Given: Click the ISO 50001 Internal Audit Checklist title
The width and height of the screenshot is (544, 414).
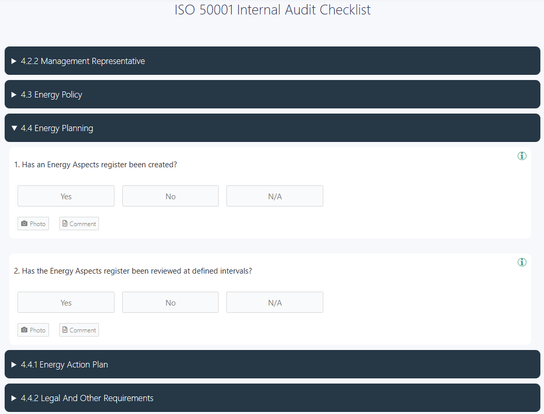Looking at the screenshot, I should pyautogui.click(x=272, y=10).
